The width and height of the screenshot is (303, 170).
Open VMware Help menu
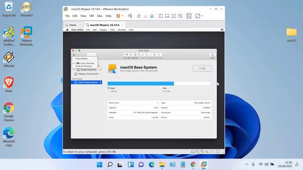(x=108, y=16)
